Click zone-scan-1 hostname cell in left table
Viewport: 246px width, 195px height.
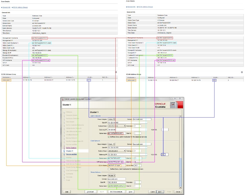[x=6, y=80]
